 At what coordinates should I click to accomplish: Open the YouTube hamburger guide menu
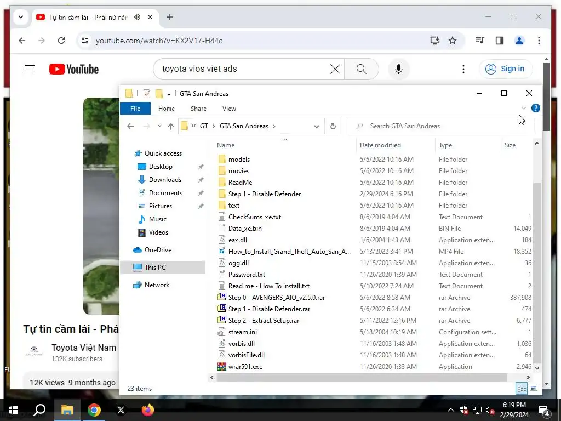(x=30, y=69)
